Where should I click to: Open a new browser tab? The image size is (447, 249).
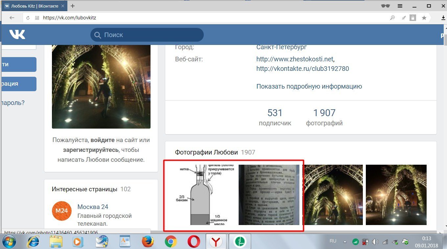(x=73, y=6)
